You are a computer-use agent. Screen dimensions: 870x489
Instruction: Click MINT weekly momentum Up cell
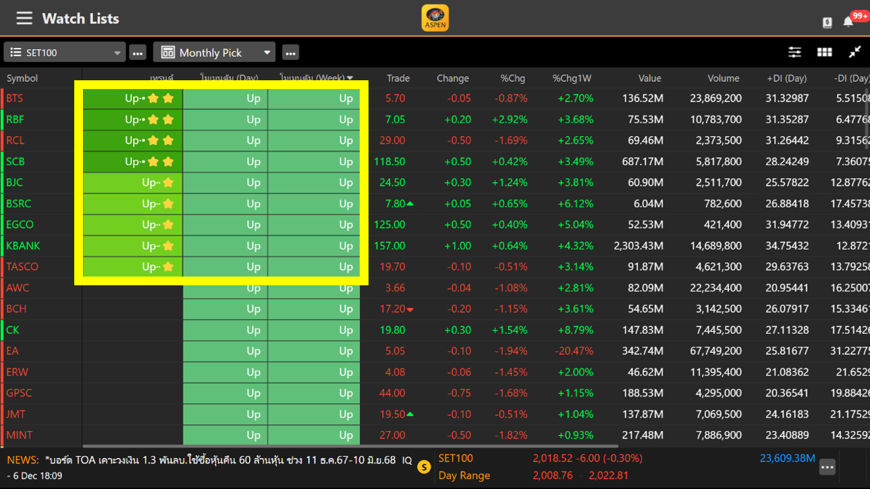[313, 435]
